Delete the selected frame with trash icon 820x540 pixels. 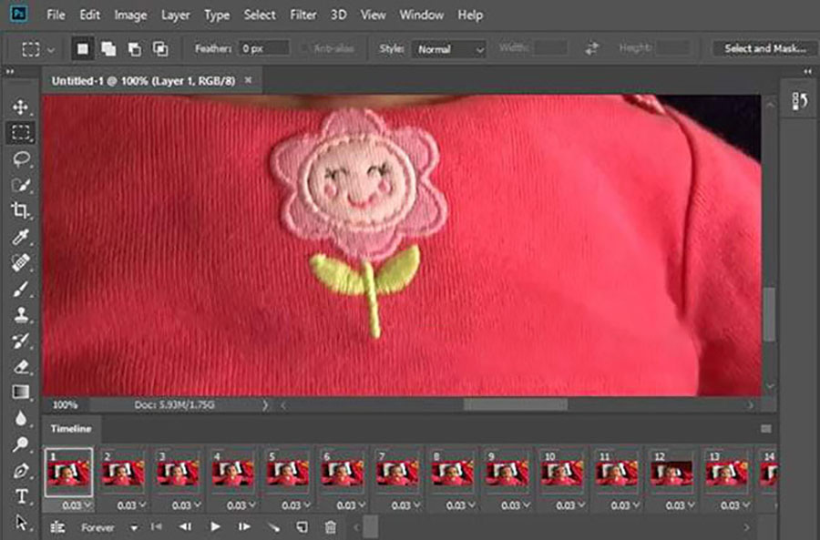331,526
